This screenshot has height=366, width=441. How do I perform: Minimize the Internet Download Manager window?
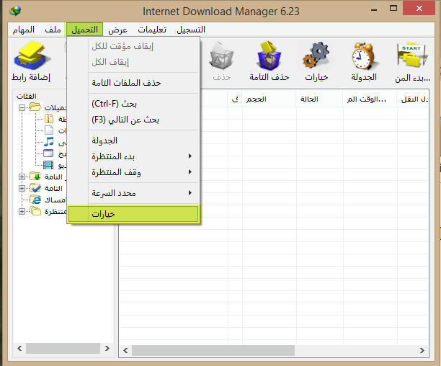(x=374, y=9)
